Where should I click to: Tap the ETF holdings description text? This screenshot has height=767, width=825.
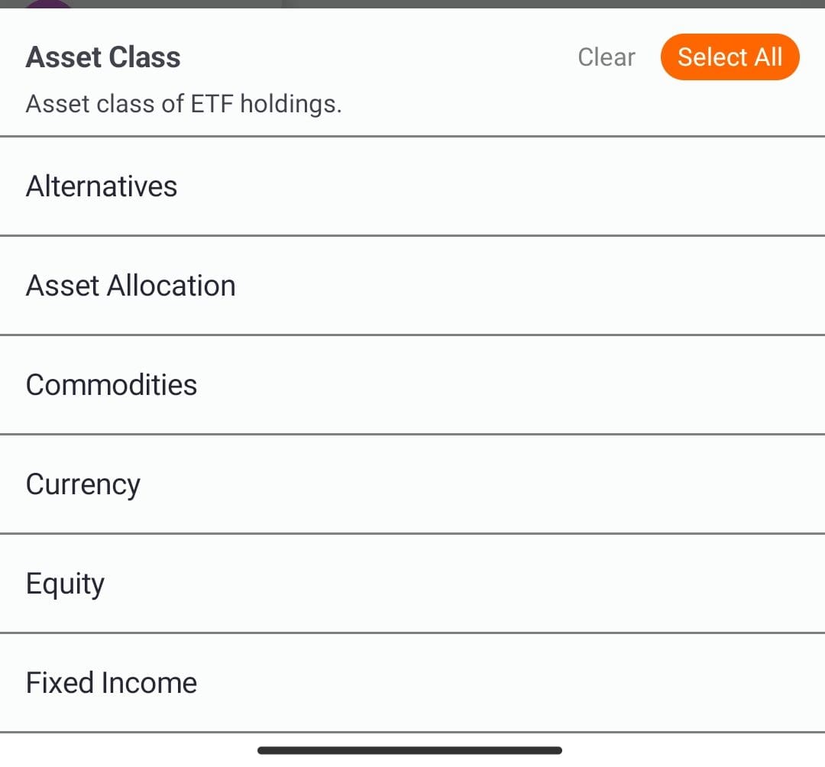(185, 104)
